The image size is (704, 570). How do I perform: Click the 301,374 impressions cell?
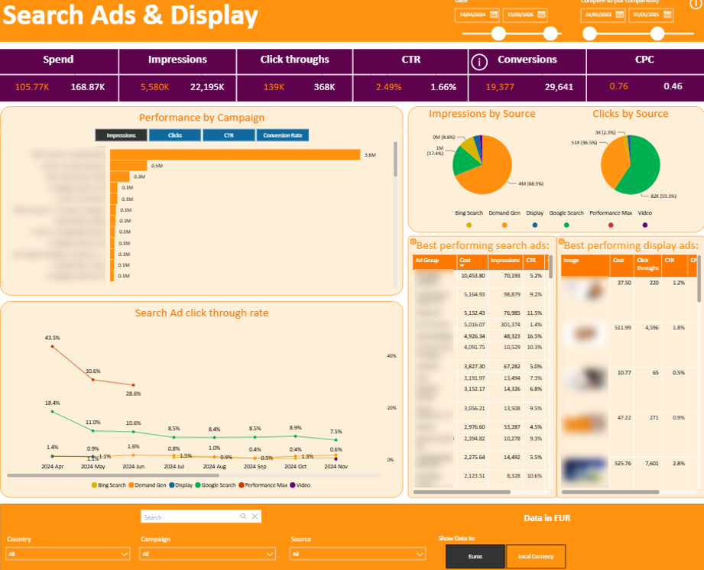click(511, 325)
